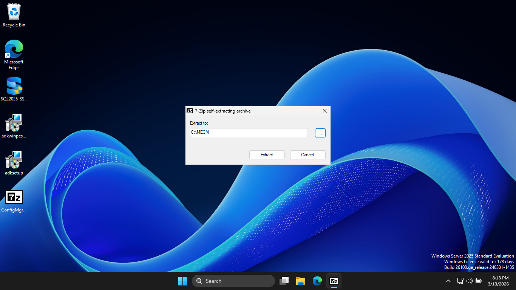Open the volume speaker tray icon

470,281
